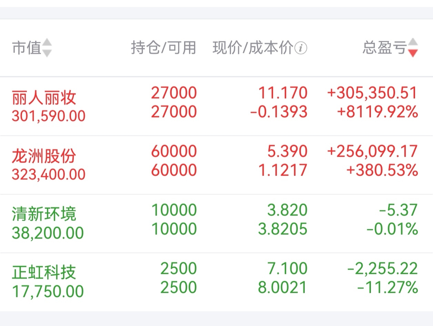Open 正虹科技 position details
The image size is (433, 326).
(x=44, y=273)
